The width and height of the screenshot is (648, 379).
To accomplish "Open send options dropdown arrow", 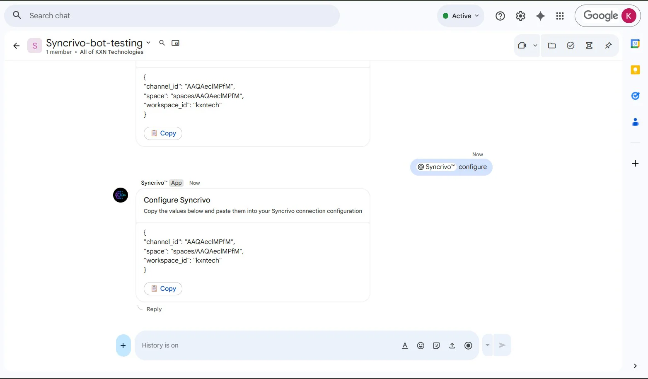I will coord(488,345).
